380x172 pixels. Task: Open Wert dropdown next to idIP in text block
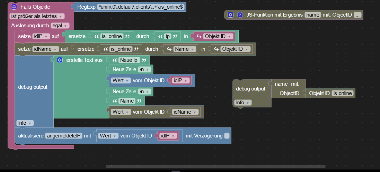point(121,80)
